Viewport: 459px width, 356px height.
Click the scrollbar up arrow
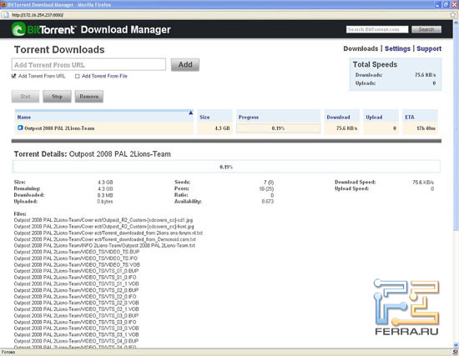tap(456, 23)
